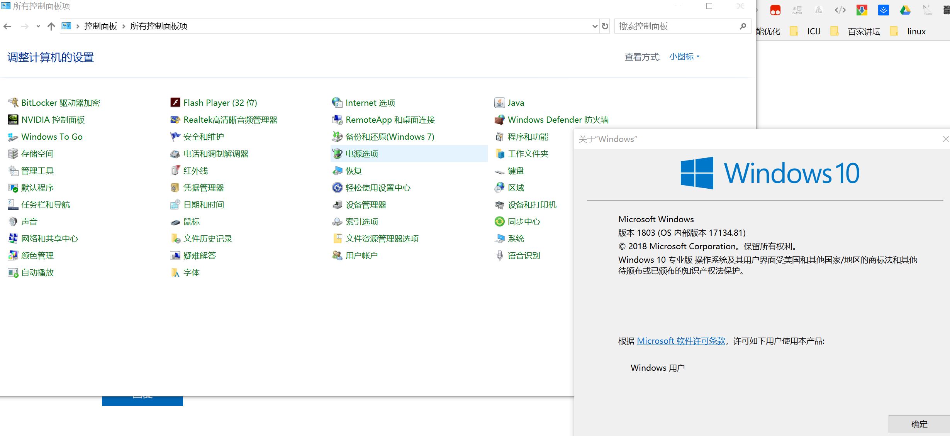
Task: Open the Flash Player (32 位) icon
Action: (175, 103)
